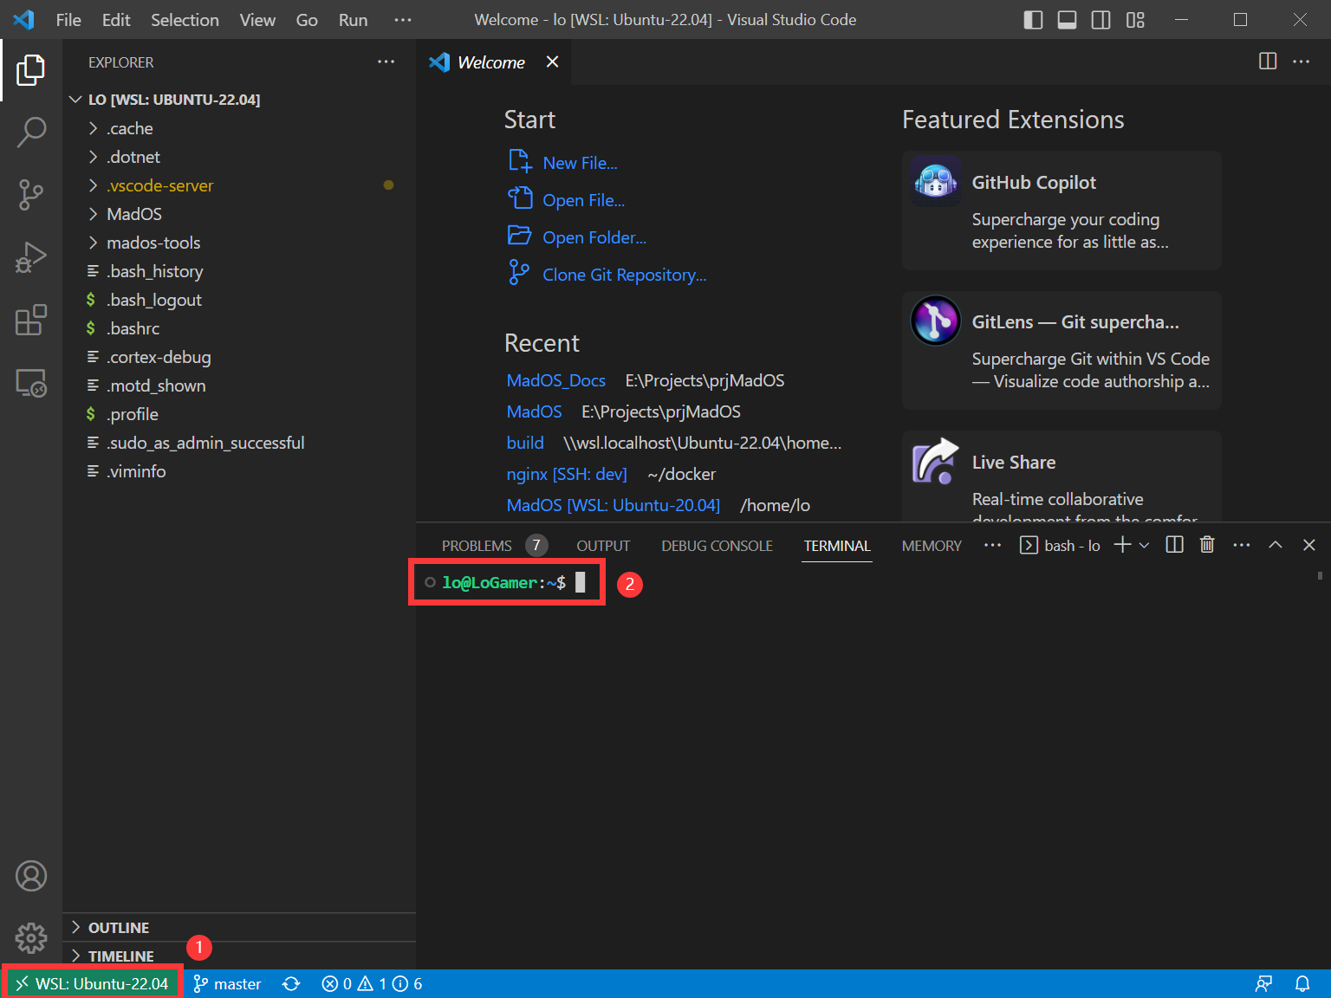The width and height of the screenshot is (1331, 998).
Task: Expand the MadOS folder
Action: pyautogui.click(x=239, y=214)
